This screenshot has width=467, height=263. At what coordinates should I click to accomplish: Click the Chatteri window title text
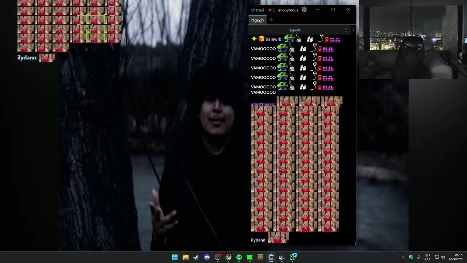[257, 10]
